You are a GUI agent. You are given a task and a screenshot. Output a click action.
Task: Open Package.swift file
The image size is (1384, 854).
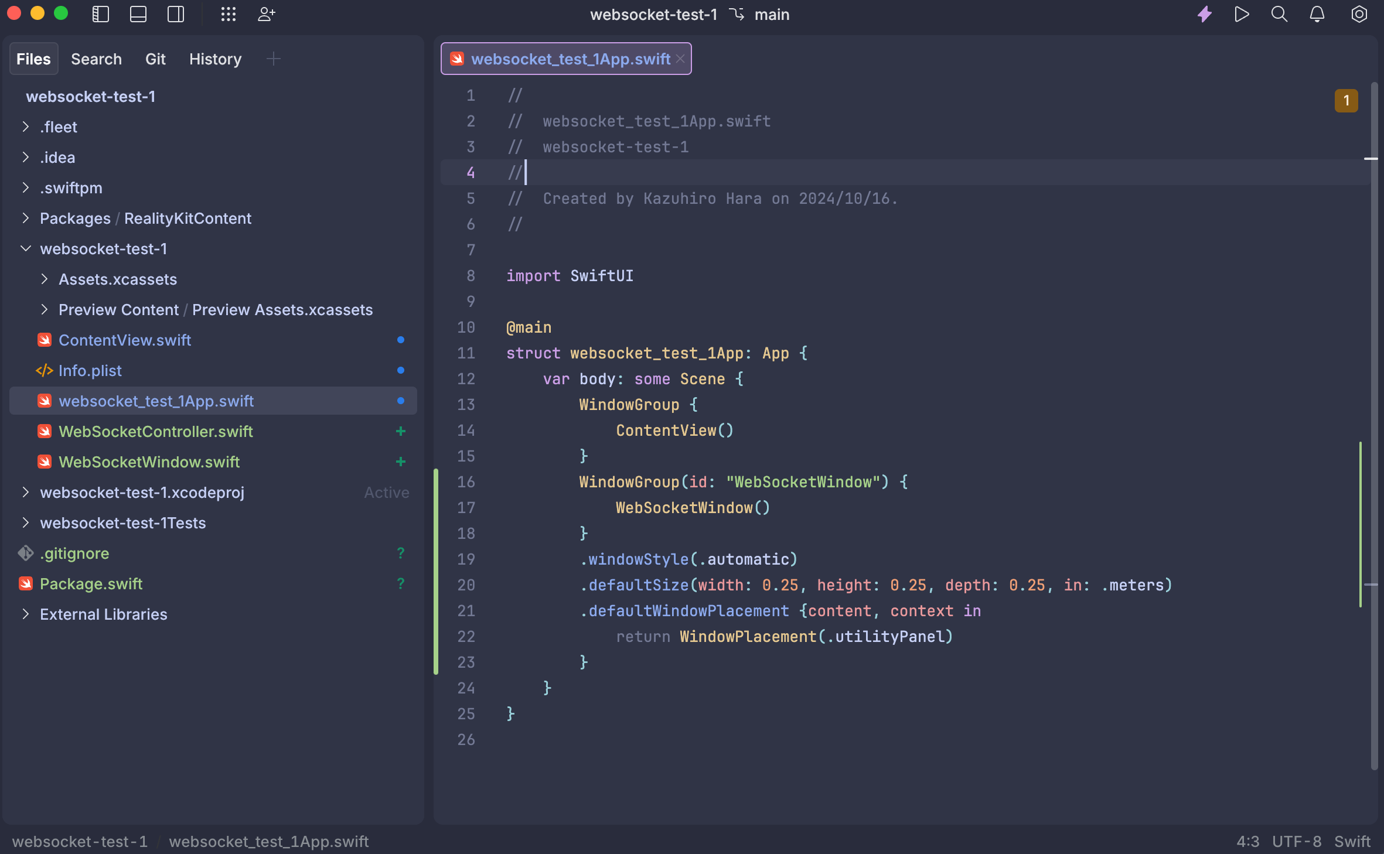[x=213, y=583]
